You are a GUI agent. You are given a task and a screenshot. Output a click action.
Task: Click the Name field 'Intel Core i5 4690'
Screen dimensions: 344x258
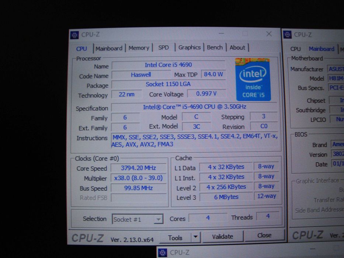coord(168,65)
